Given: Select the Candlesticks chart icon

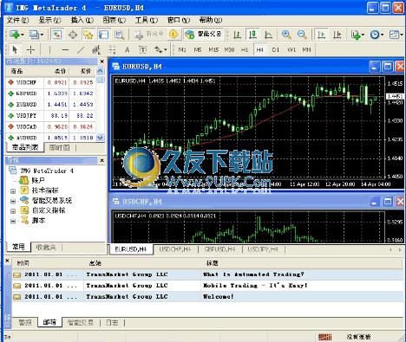Looking at the screenshot, I should click(x=253, y=35).
